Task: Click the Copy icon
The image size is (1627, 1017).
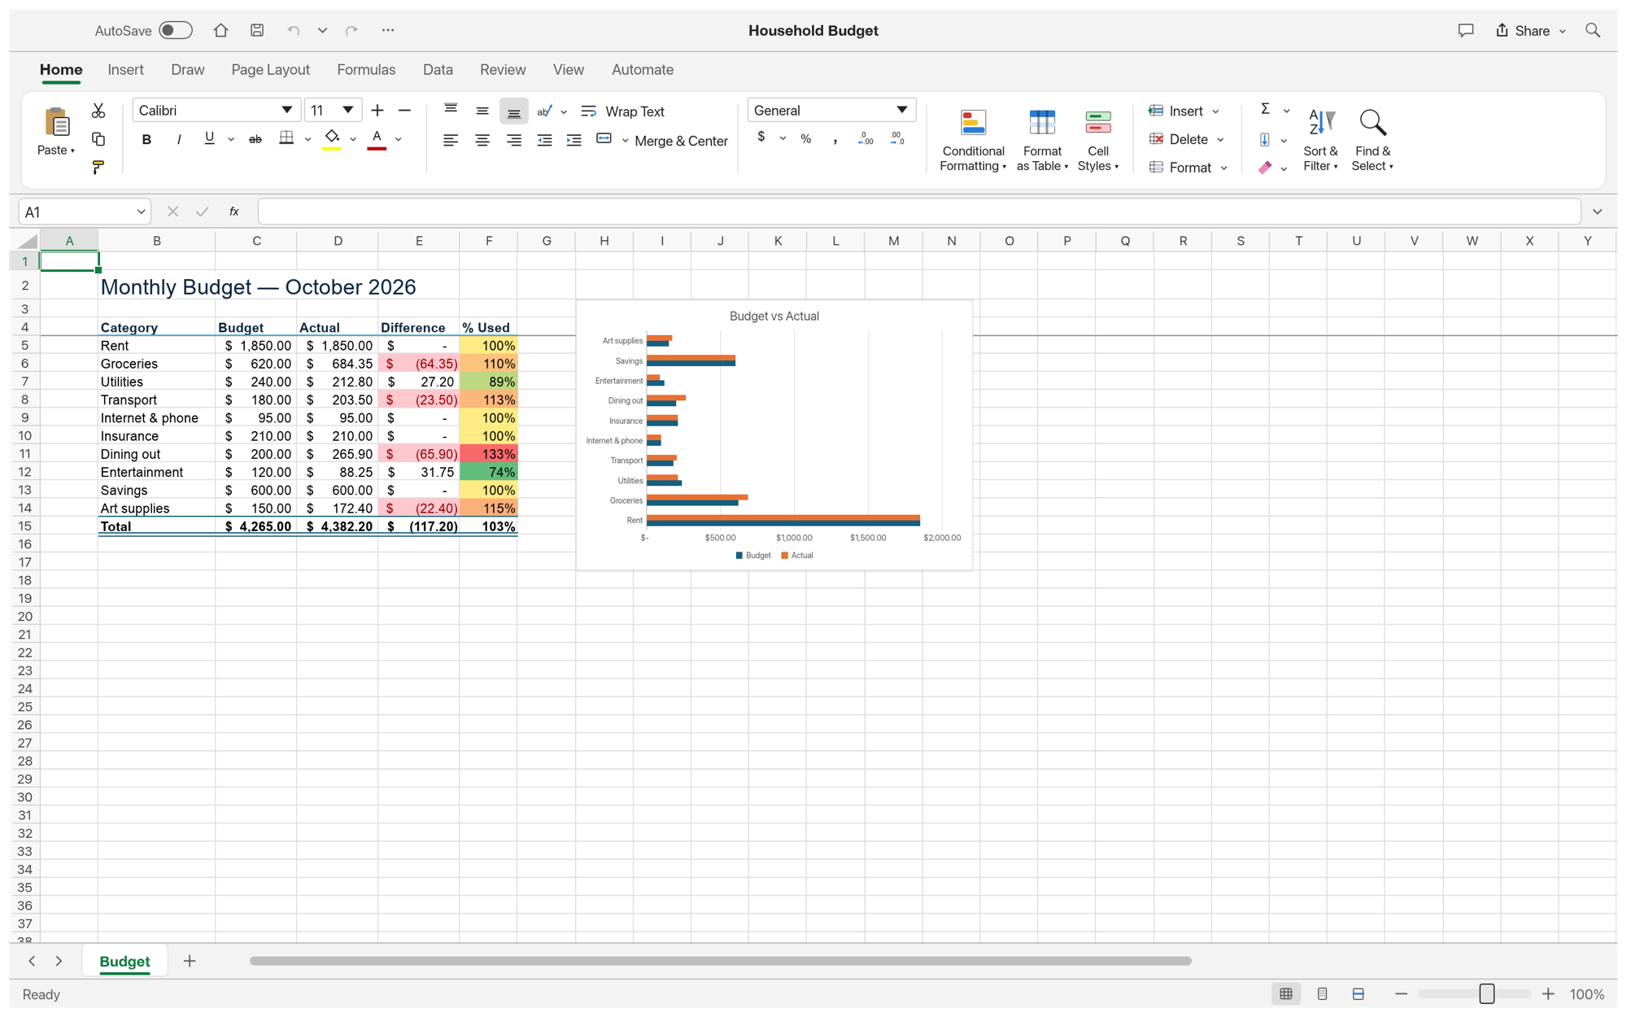Action: [98, 139]
